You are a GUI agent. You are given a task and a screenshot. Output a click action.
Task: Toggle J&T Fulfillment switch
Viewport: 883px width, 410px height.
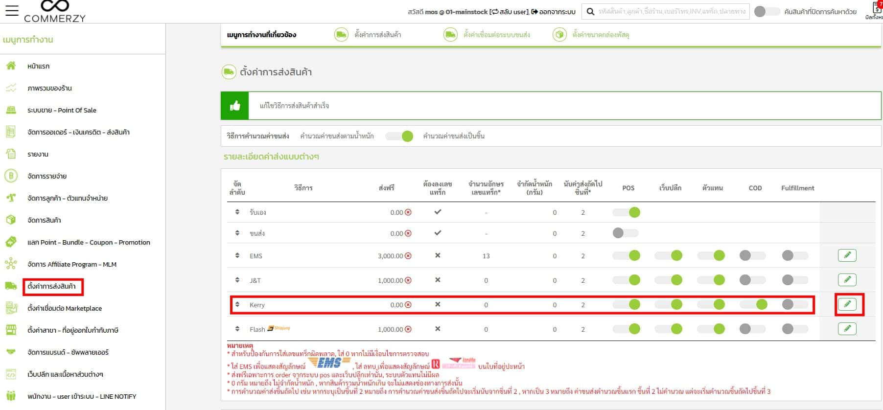[x=795, y=280]
